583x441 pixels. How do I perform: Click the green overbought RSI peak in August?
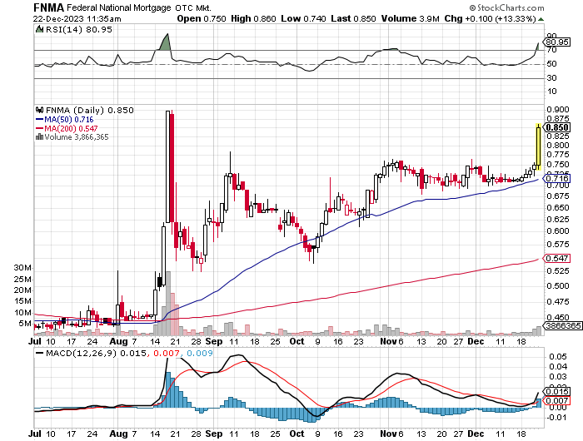click(165, 42)
